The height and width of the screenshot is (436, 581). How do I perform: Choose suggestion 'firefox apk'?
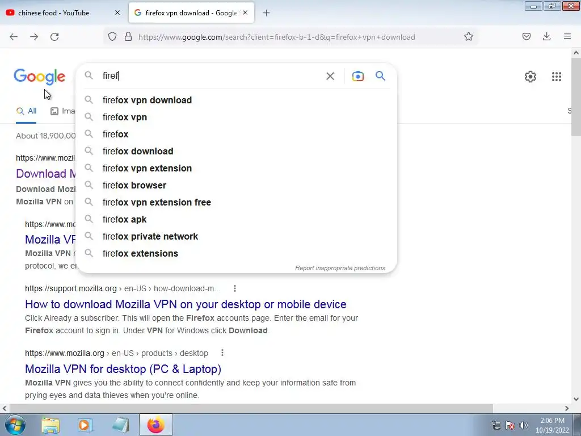(x=237, y=220)
